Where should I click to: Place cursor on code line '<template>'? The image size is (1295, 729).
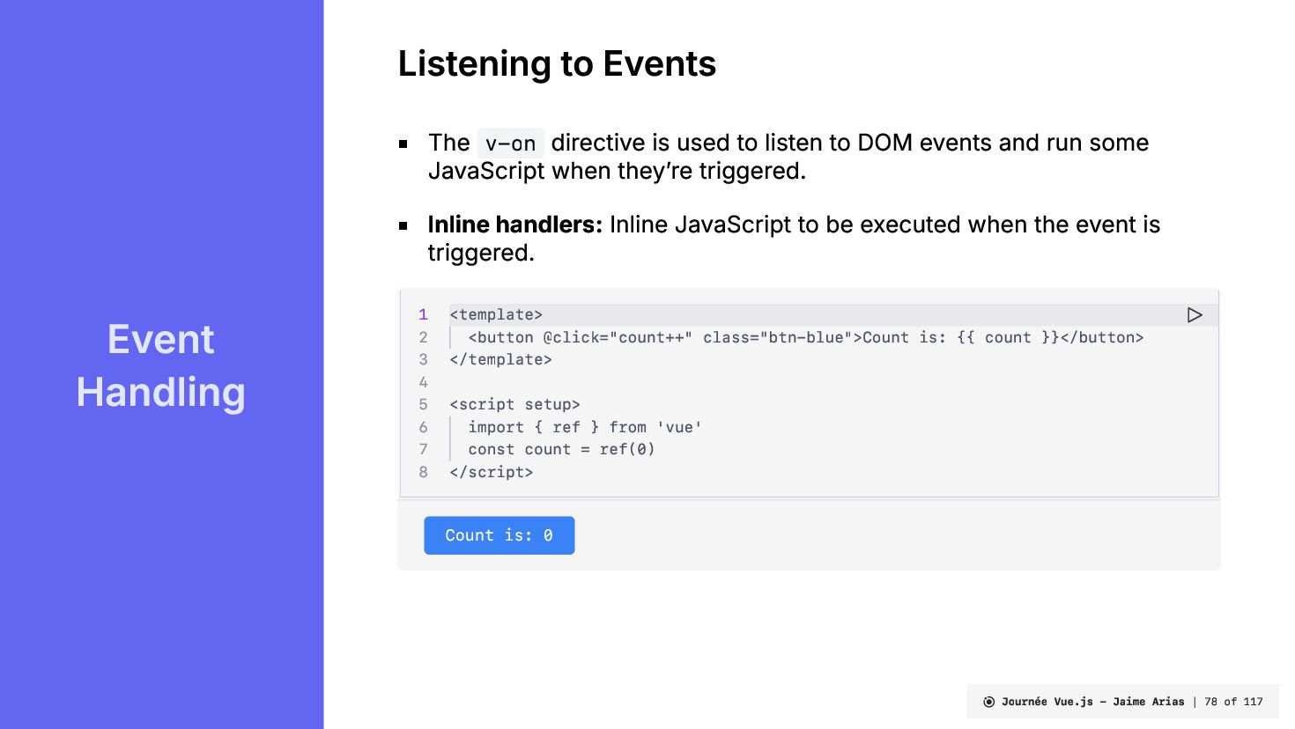point(496,315)
